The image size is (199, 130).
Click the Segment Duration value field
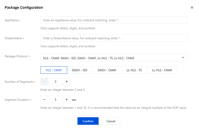[x=56, y=99]
